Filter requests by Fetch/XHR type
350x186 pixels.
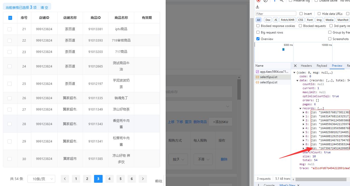pyautogui.click(x=288, y=20)
